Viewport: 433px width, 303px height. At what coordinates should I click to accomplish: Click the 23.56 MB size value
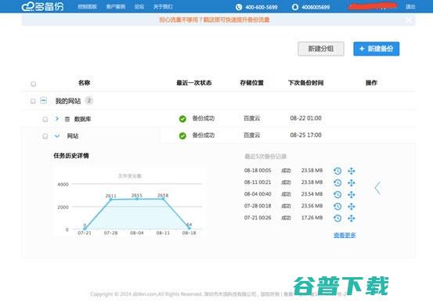(x=312, y=206)
